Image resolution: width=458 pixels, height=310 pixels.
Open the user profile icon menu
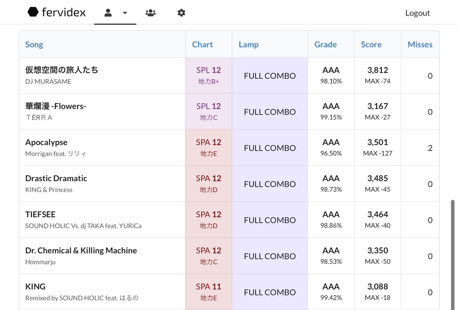point(108,13)
